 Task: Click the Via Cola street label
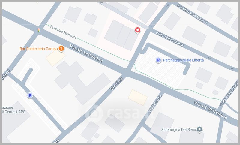116,84
